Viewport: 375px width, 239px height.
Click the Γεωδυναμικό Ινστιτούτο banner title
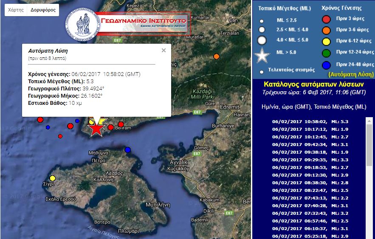(144, 20)
